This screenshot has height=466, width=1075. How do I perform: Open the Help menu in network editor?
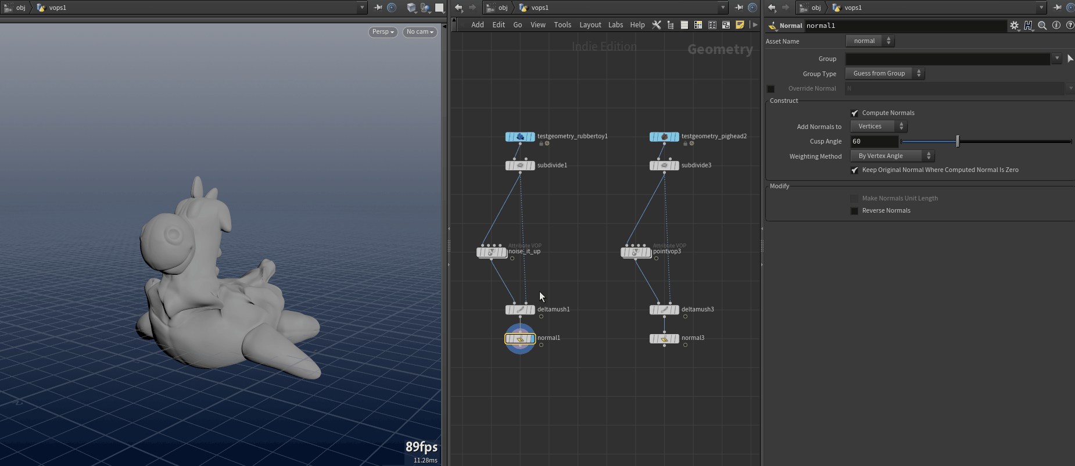click(x=637, y=25)
